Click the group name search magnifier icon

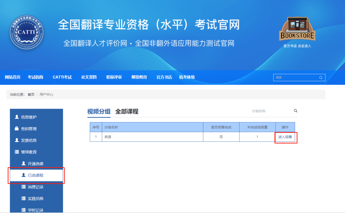pyautogui.click(x=295, y=111)
